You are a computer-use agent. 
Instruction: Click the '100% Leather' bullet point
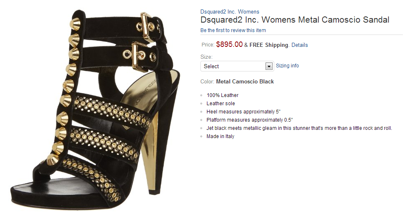(223, 95)
